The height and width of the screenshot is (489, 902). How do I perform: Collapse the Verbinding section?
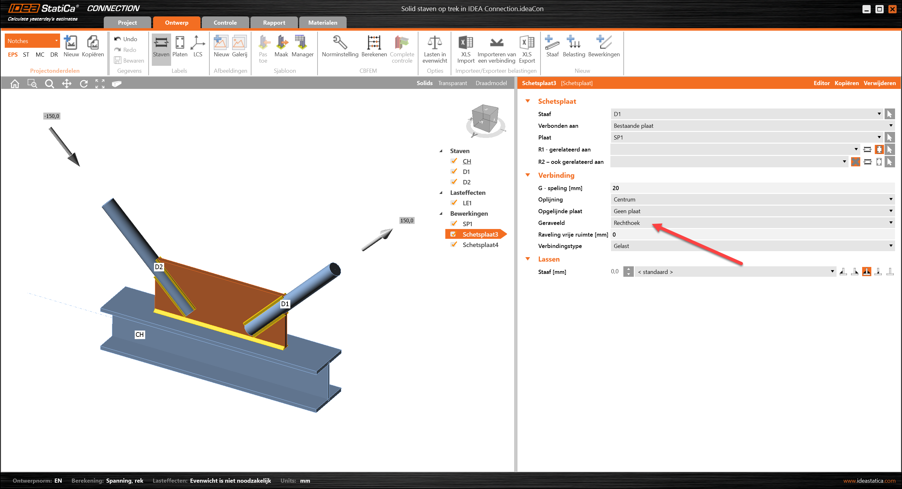(527, 175)
